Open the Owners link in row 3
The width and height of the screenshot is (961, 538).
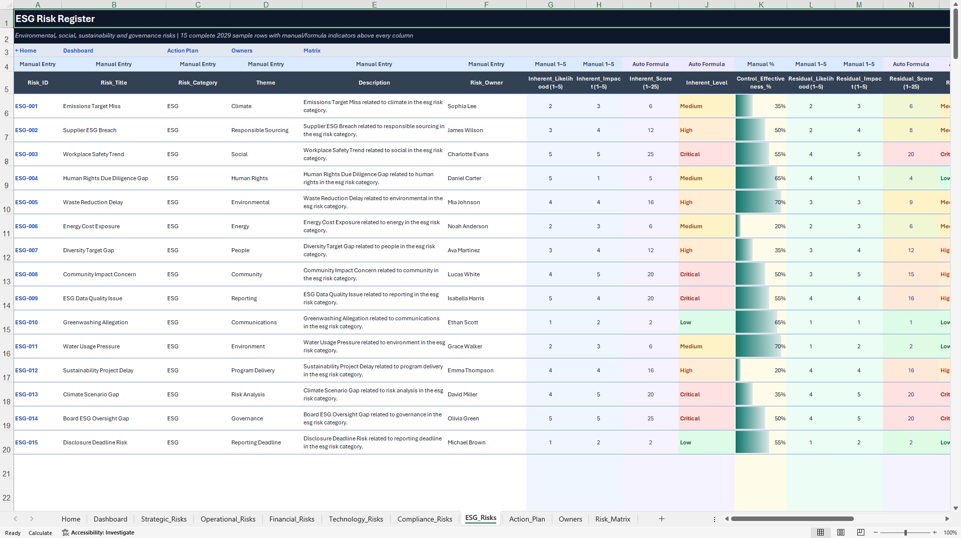(242, 51)
